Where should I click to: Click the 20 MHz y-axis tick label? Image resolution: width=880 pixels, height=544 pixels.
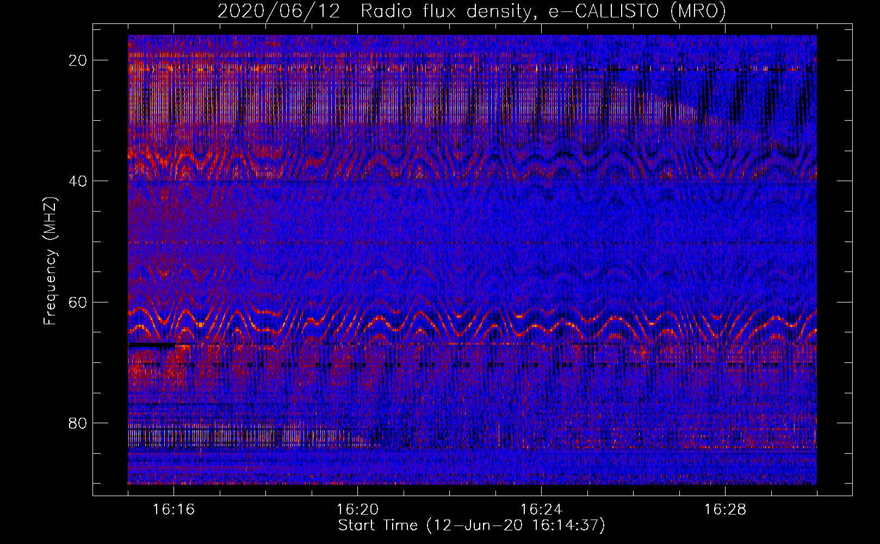coord(78,60)
